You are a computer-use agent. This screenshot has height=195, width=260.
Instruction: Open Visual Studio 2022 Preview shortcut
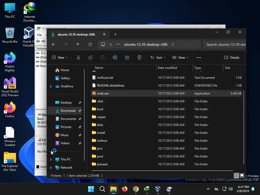point(10,87)
